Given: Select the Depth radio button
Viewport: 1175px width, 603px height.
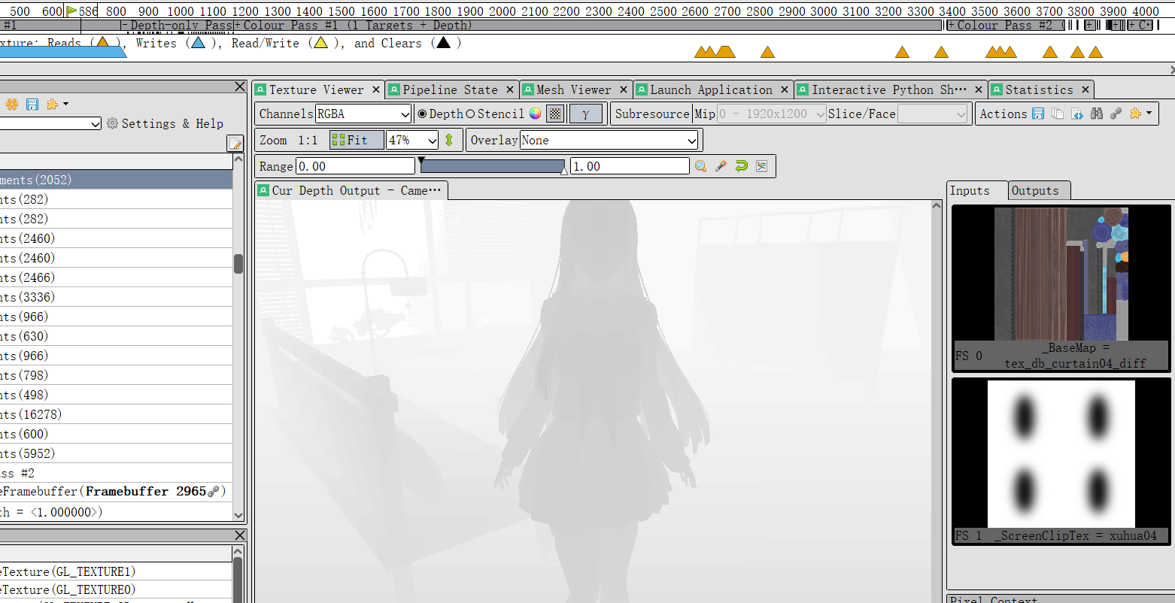Looking at the screenshot, I should 422,114.
